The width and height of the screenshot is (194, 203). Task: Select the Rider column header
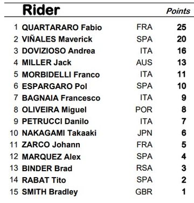[x=41, y=10]
